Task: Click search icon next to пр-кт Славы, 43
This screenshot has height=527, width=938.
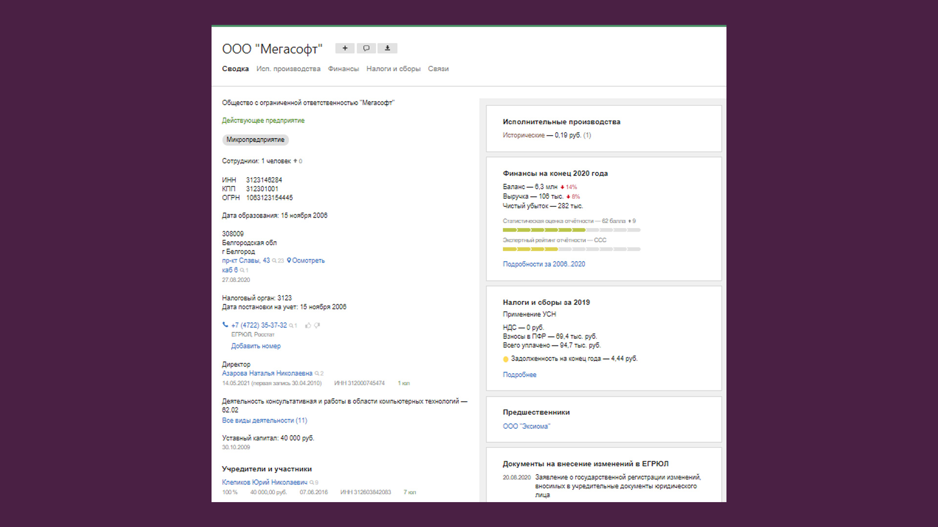Action: coord(275,261)
